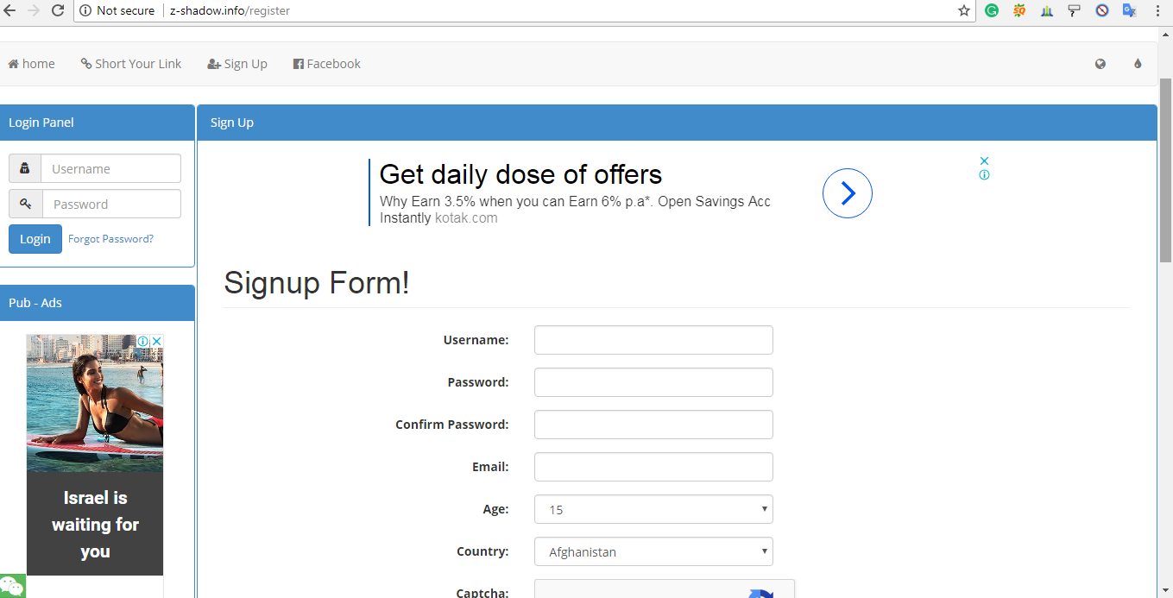The image size is (1173, 598).
Task: Open the Age dropdown showing 15
Action: [653, 509]
